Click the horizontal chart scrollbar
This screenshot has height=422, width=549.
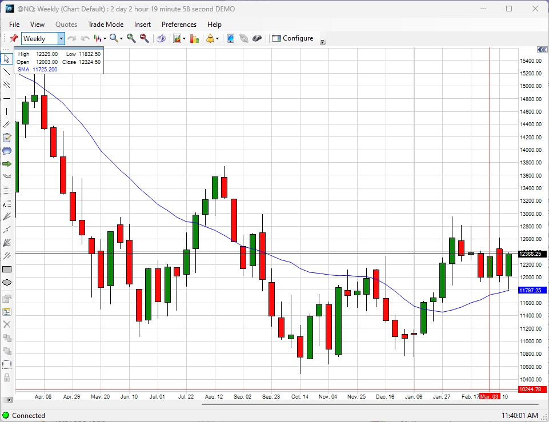coord(370,404)
